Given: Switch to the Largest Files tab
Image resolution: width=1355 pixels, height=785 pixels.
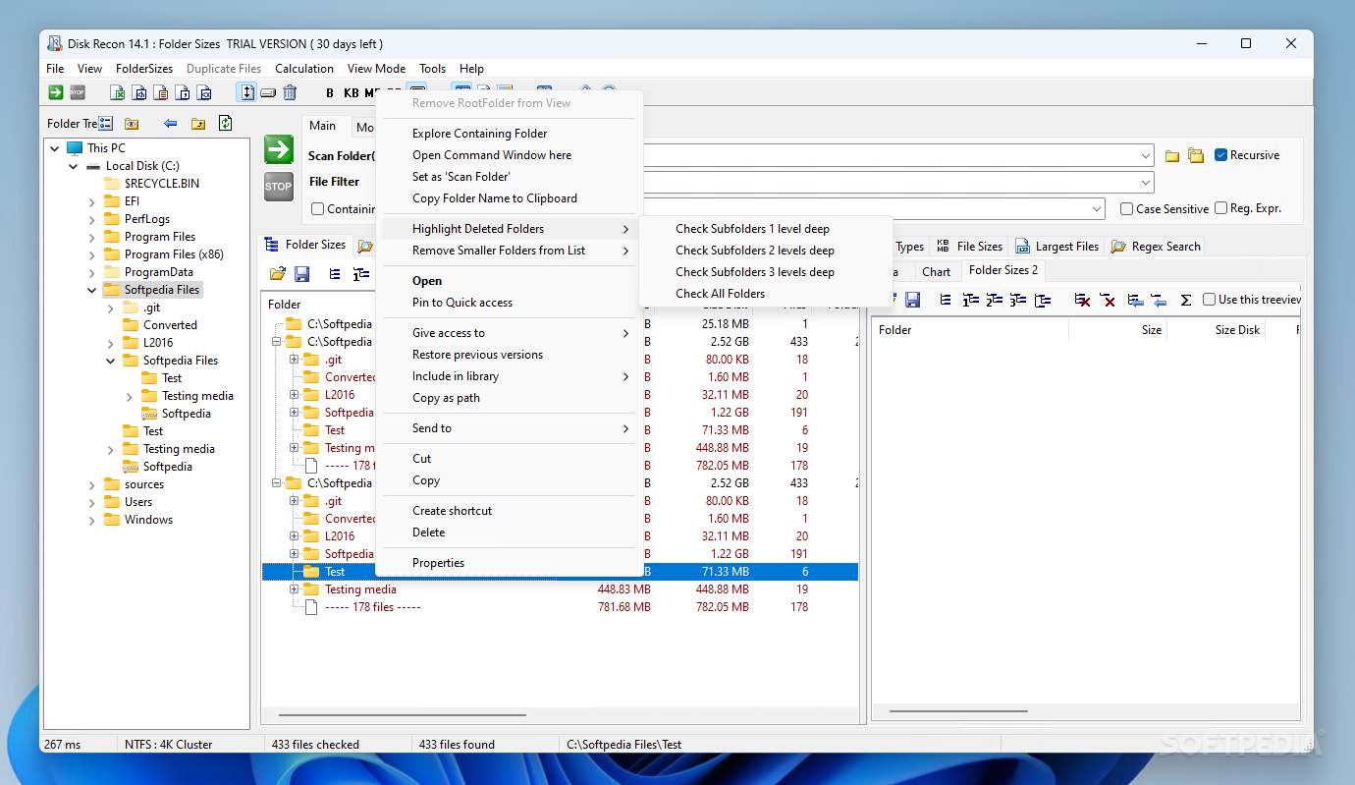Looking at the screenshot, I should coord(1057,247).
